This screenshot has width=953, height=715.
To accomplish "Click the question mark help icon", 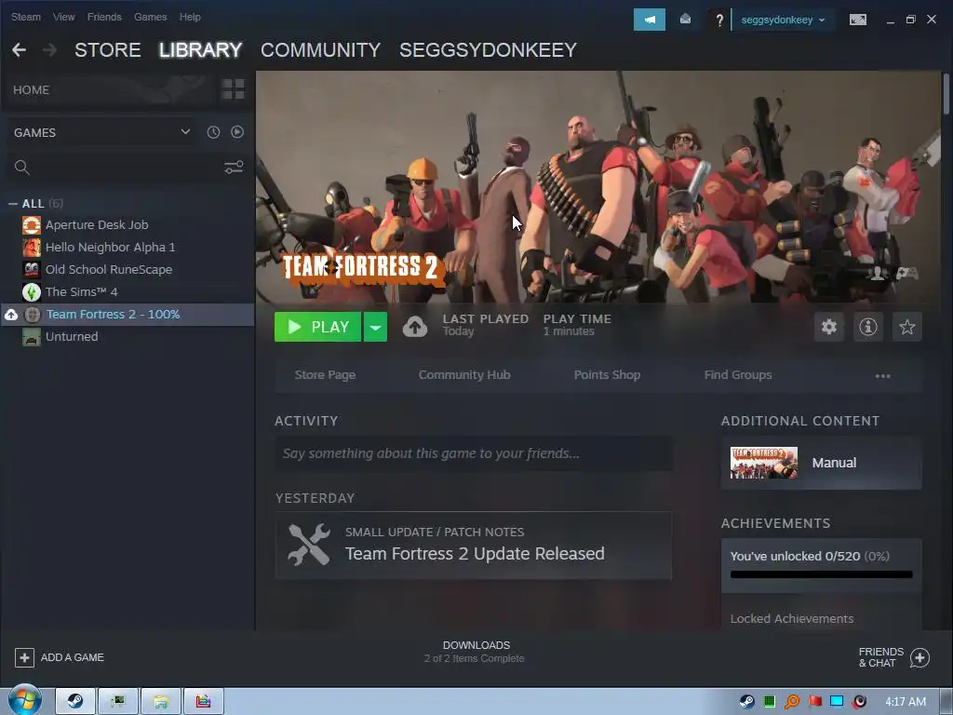I will [x=719, y=20].
